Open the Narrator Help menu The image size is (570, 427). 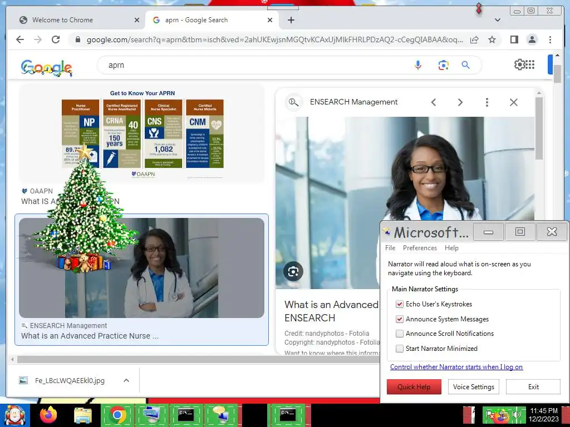tap(451, 248)
